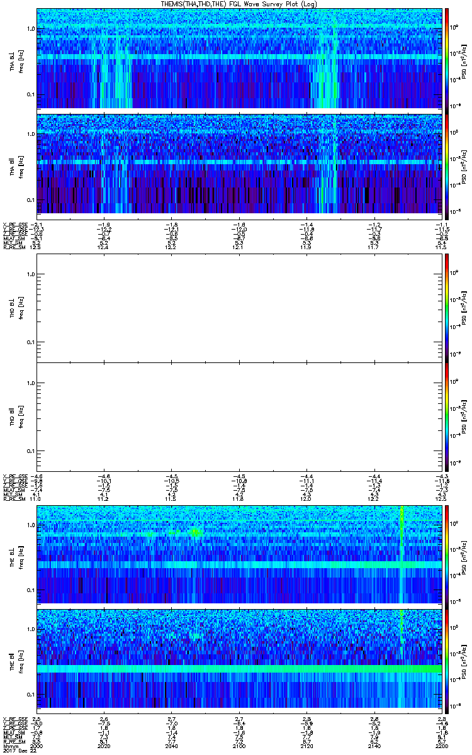Image resolution: width=472 pixels, height=755 pixels.
Task: Click the '0.1' frequency tick of THE B∥
Action: 30,695
